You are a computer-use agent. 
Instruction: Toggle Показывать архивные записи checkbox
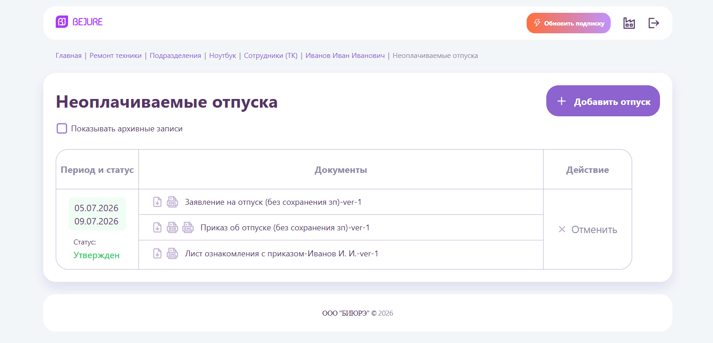pos(62,129)
